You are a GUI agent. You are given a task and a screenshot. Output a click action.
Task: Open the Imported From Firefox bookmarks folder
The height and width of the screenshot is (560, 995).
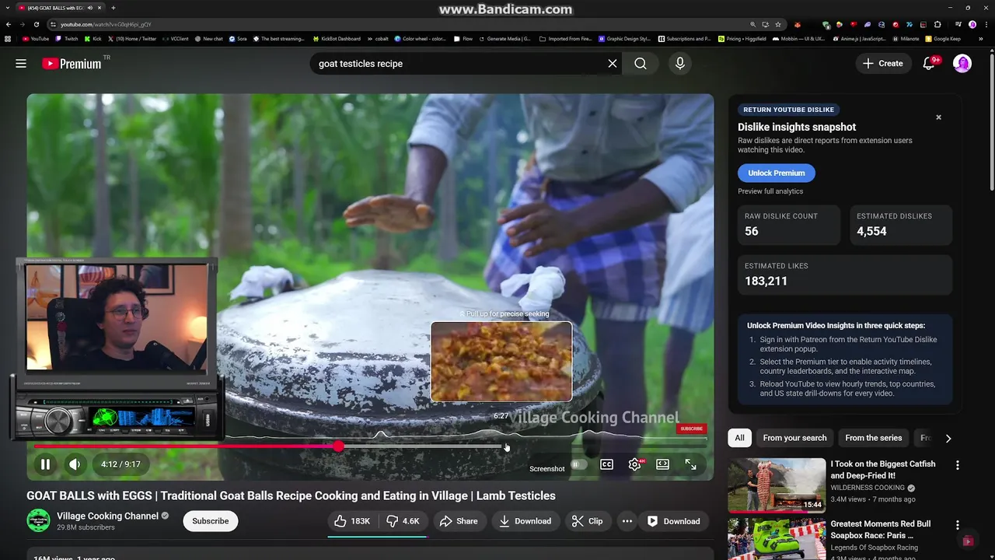(x=565, y=38)
